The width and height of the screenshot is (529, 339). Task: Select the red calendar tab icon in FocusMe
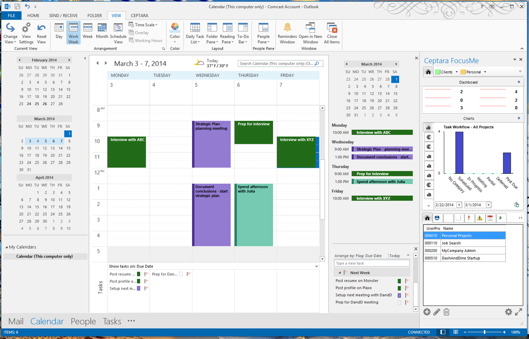pos(490,218)
